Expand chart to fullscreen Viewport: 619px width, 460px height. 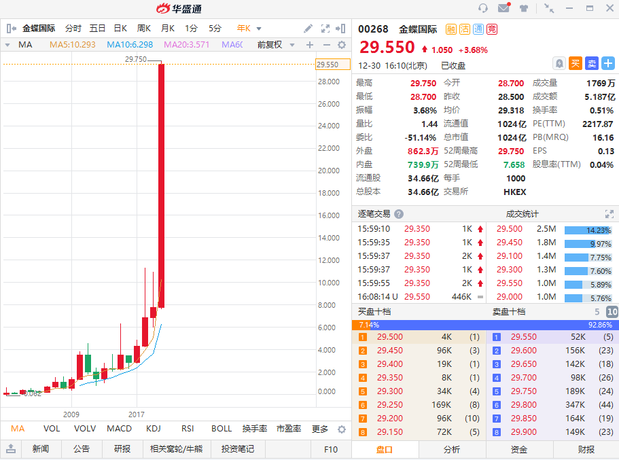[x=325, y=29]
